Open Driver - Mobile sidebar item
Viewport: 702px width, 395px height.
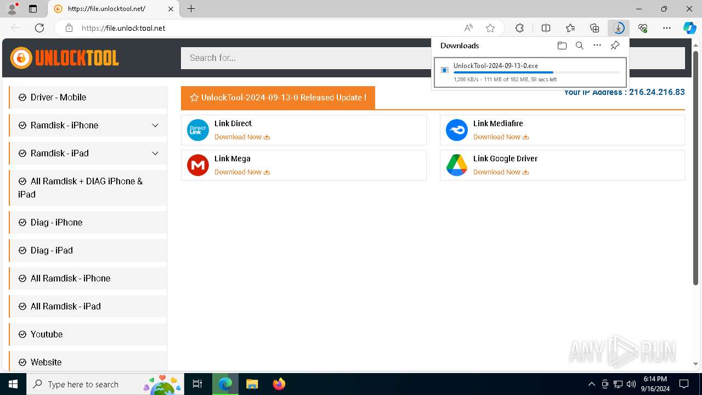[x=88, y=97]
